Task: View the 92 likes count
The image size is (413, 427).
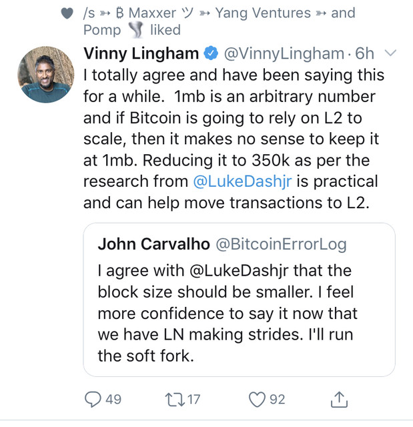Action: (277, 400)
